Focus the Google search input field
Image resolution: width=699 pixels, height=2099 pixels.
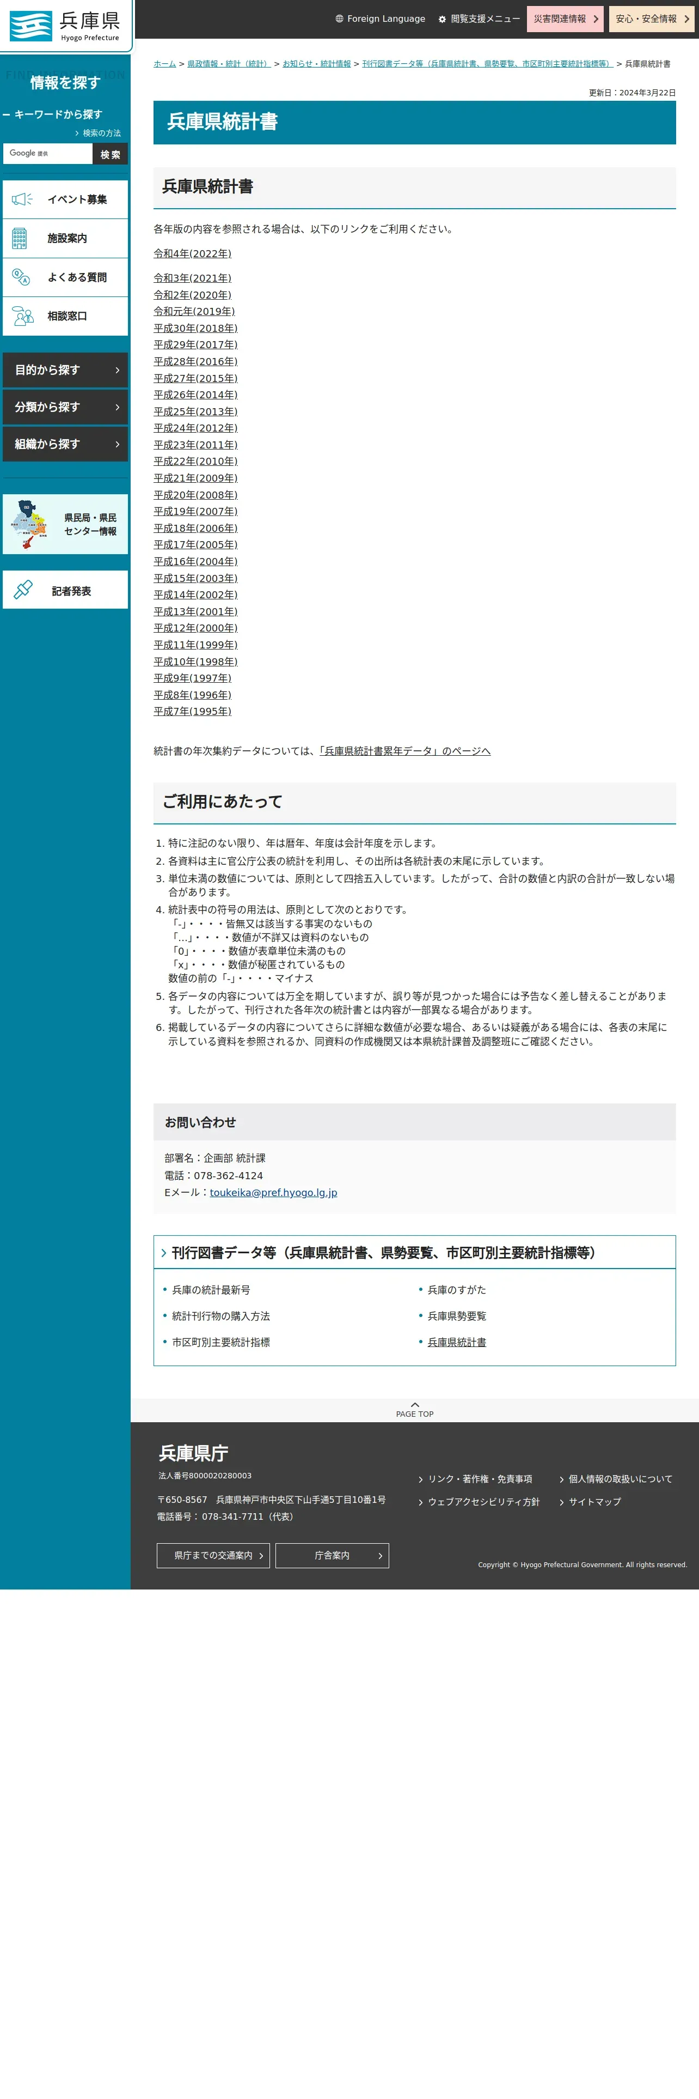coord(47,154)
